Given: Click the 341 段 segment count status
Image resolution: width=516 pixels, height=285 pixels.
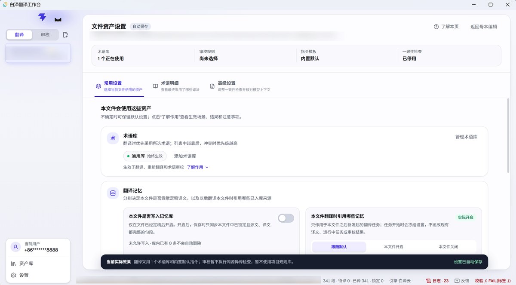Looking at the screenshot, I should pyautogui.click(x=329, y=281).
